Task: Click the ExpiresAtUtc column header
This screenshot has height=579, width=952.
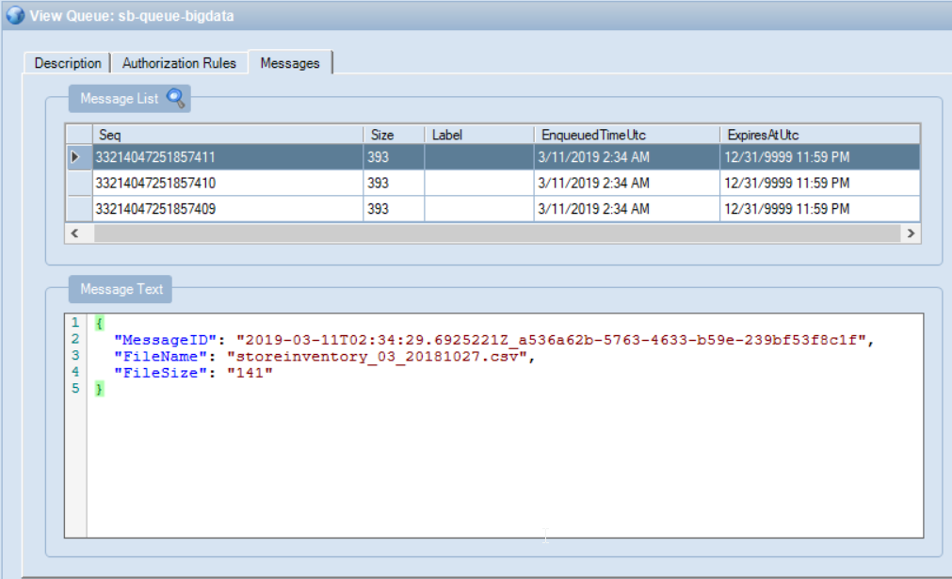Action: (819, 135)
